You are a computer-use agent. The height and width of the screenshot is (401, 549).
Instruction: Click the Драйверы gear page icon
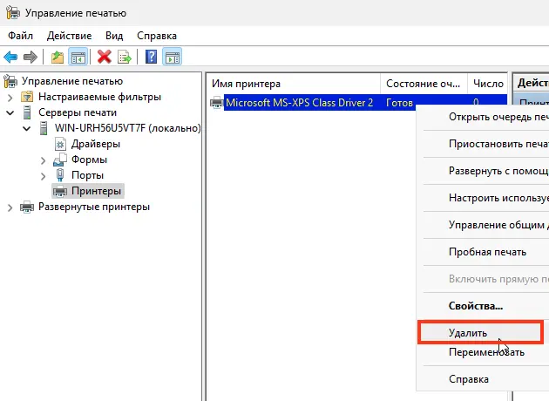(60, 144)
